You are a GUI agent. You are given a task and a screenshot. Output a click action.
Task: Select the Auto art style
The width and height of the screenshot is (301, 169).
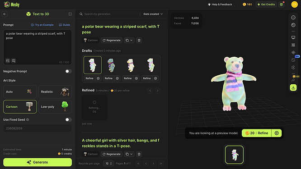click(x=20, y=91)
